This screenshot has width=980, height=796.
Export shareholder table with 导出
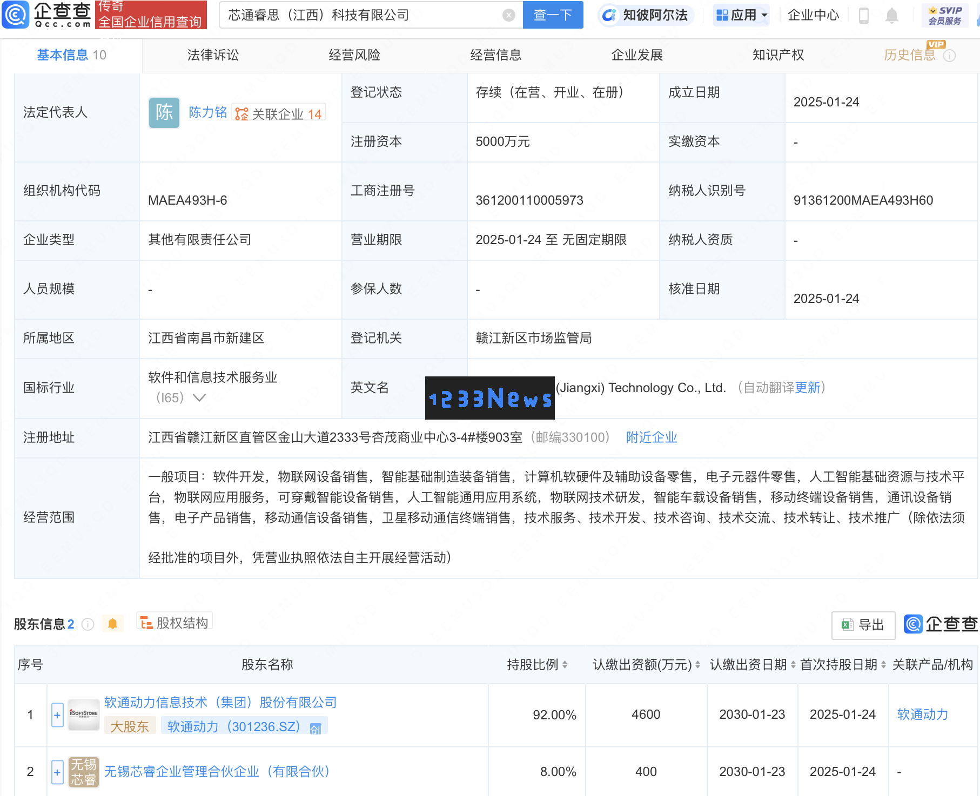(x=863, y=625)
